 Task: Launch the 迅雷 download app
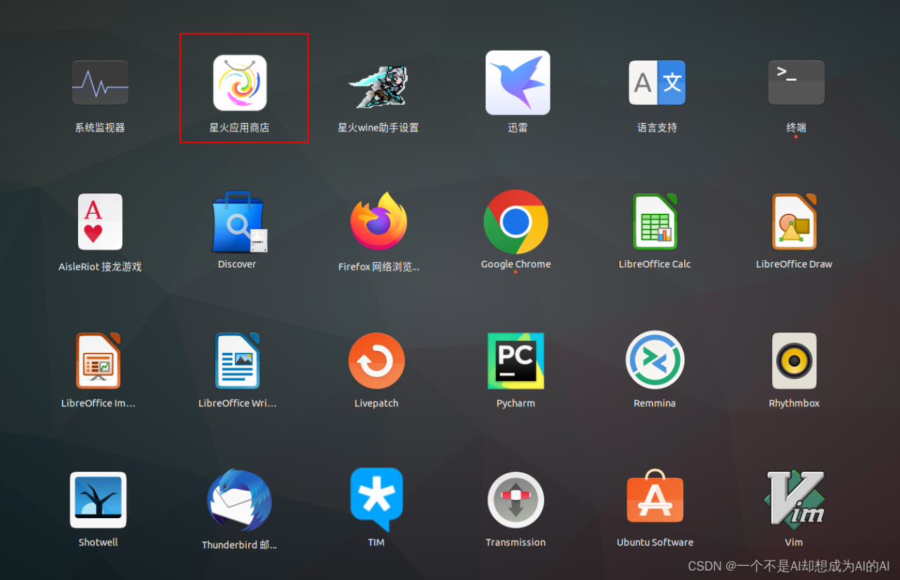tap(517, 83)
